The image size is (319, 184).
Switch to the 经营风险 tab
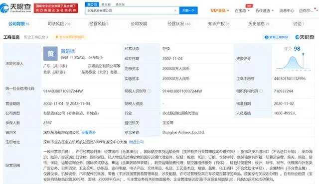(x=99, y=24)
